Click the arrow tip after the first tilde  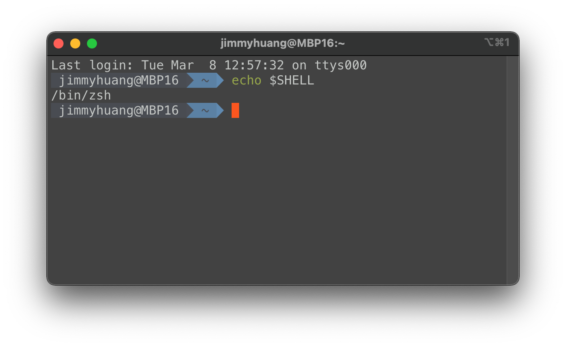[221, 80]
